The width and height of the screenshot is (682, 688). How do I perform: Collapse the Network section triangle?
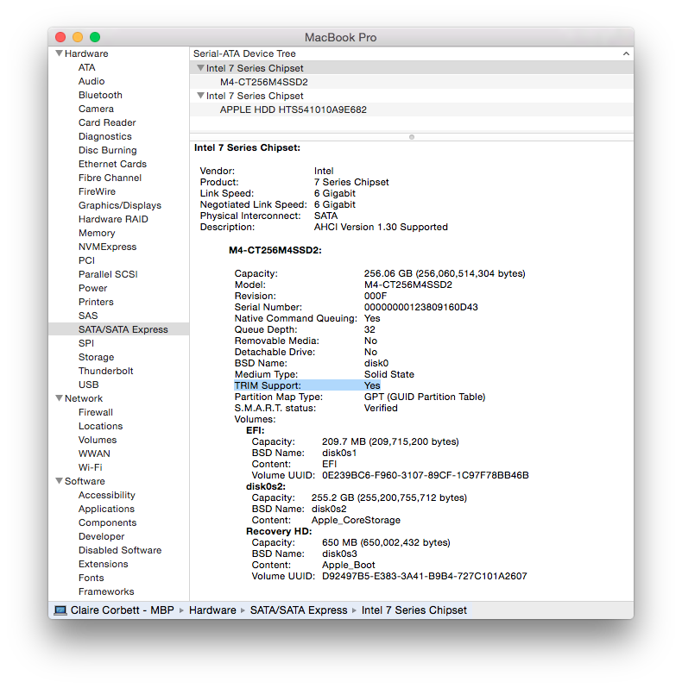[x=59, y=398]
